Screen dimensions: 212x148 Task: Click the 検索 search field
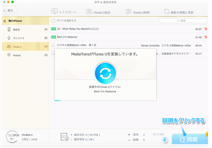click(x=183, y=21)
